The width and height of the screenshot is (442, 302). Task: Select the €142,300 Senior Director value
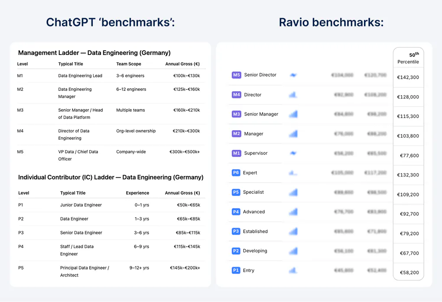[x=408, y=77]
